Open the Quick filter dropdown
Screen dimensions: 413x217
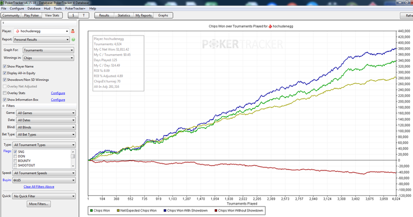(x=44, y=196)
